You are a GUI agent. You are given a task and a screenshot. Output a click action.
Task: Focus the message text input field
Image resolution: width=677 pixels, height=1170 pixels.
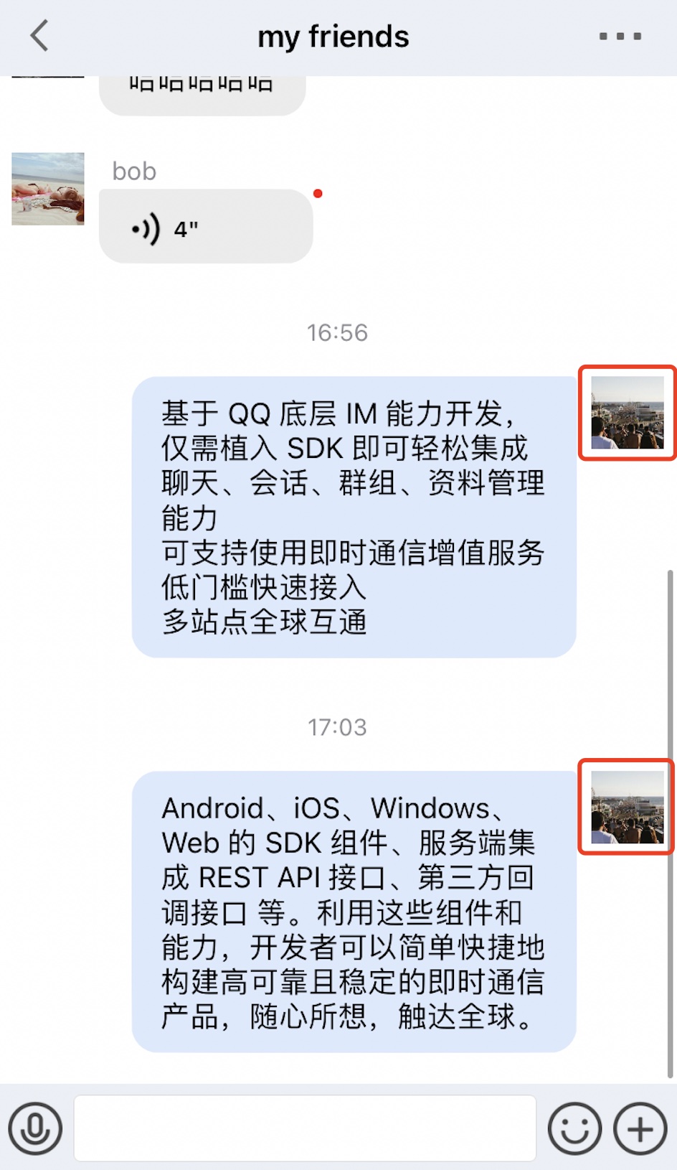click(x=305, y=1128)
